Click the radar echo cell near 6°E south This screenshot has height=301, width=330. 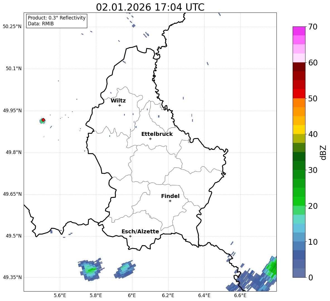125,269
